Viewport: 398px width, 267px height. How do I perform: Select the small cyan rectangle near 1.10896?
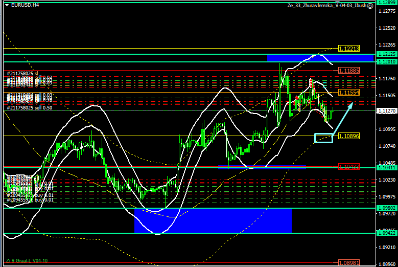pyautogui.click(x=323, y=138)
